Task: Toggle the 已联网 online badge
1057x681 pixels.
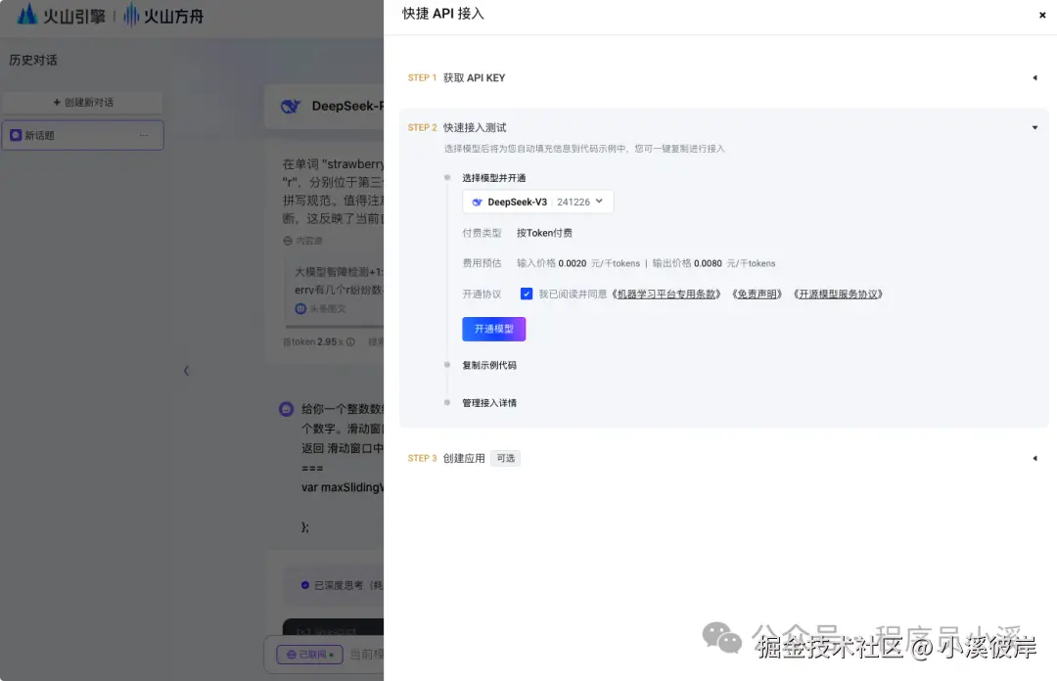Action: click(x=308, y=654)
